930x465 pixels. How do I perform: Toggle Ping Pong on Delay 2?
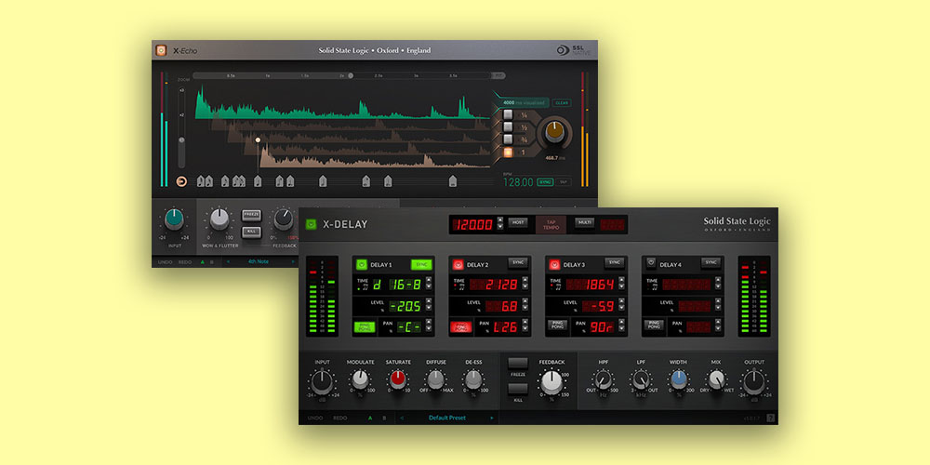(460, 326)
